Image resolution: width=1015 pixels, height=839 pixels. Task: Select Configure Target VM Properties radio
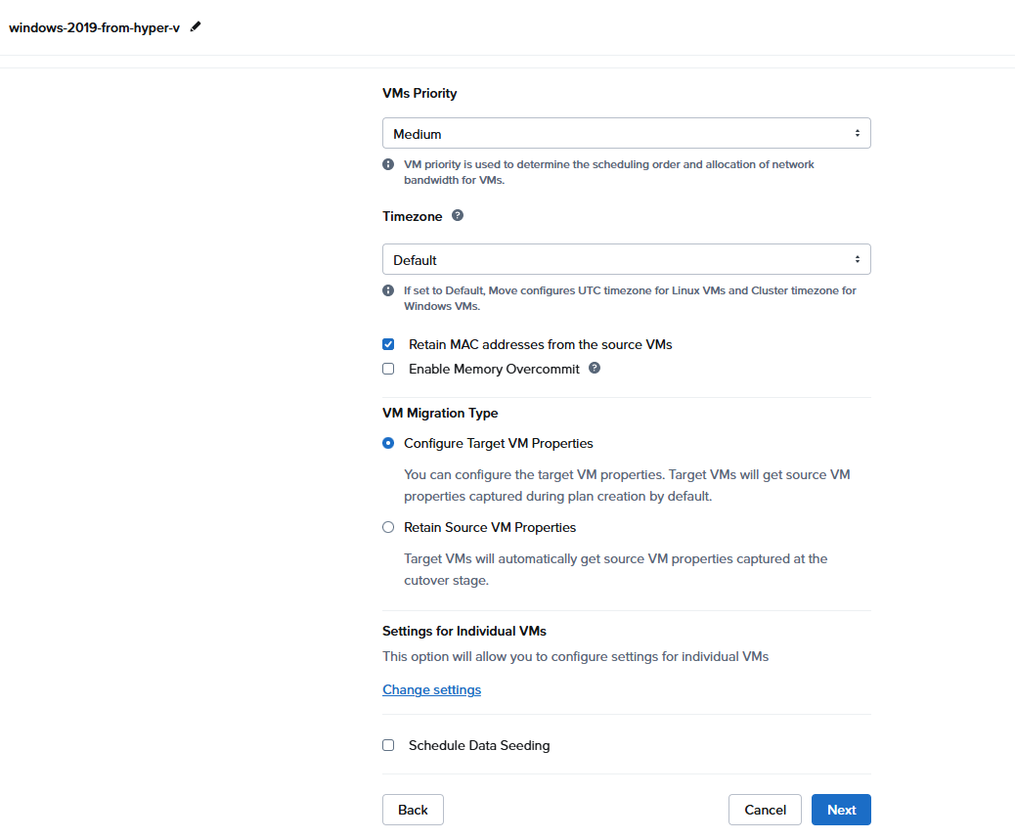point(388,443)
